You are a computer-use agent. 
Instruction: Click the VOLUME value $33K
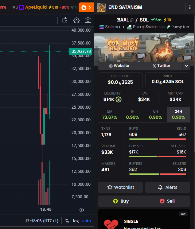click(x=107, y=152)
